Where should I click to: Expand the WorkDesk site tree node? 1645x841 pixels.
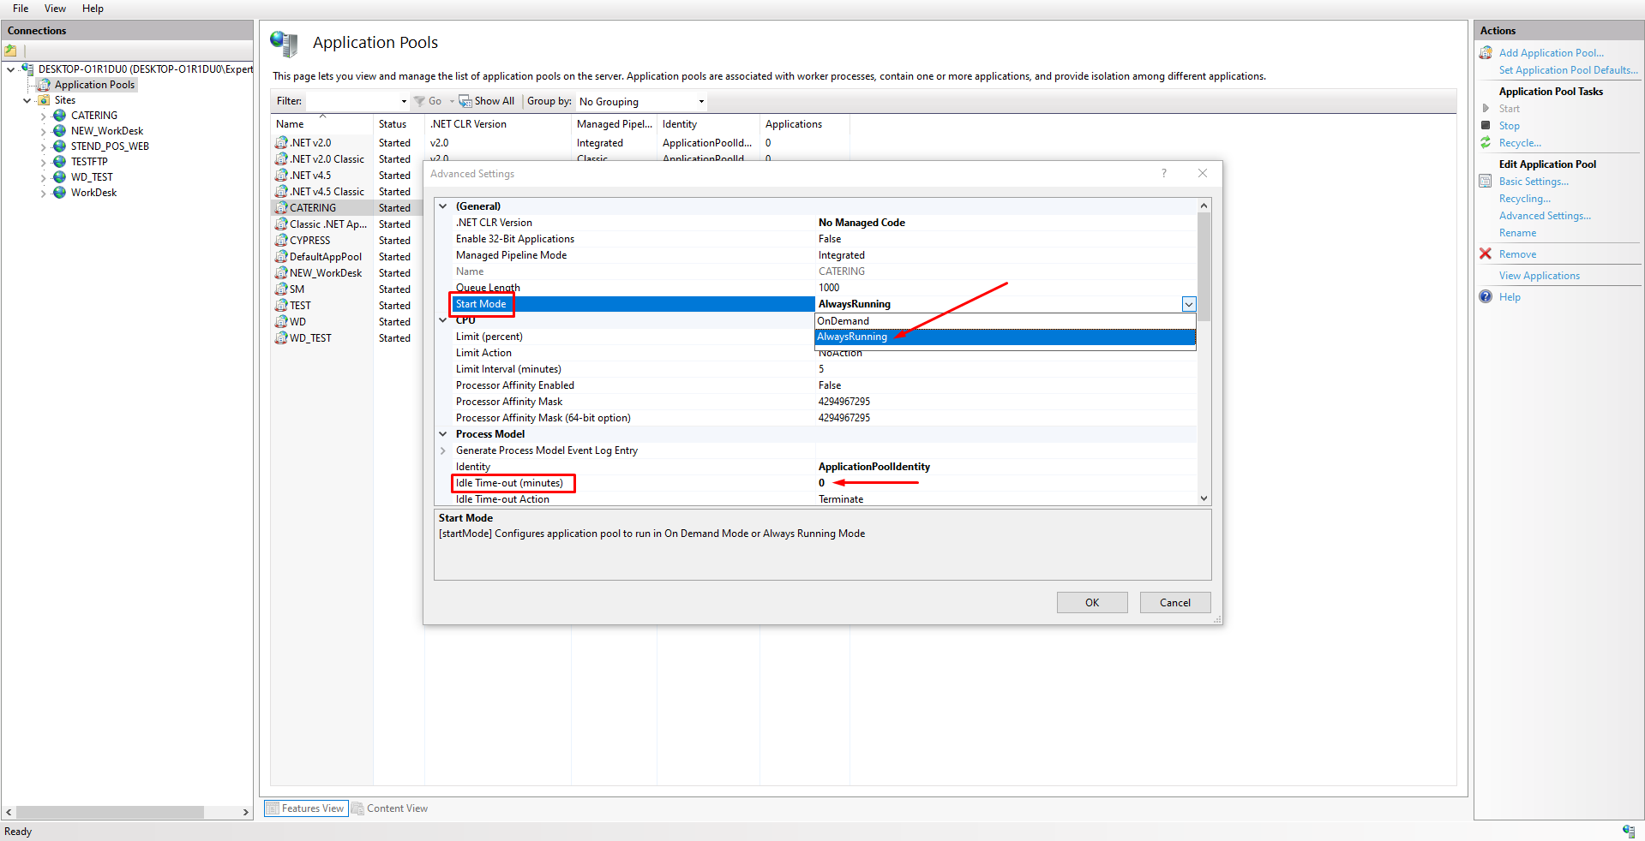(44, 194)
